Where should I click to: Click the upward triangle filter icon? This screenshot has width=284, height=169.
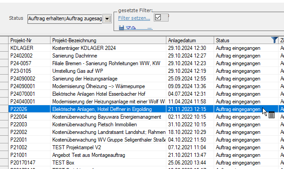tap(133, 27)
